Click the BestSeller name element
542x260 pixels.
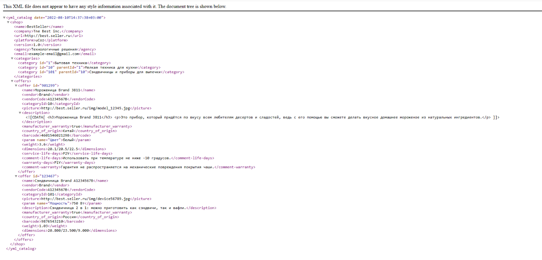pos(38,27)
